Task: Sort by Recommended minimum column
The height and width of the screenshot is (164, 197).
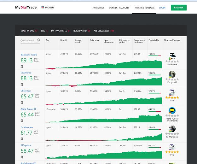Action: tap(139, 41)
